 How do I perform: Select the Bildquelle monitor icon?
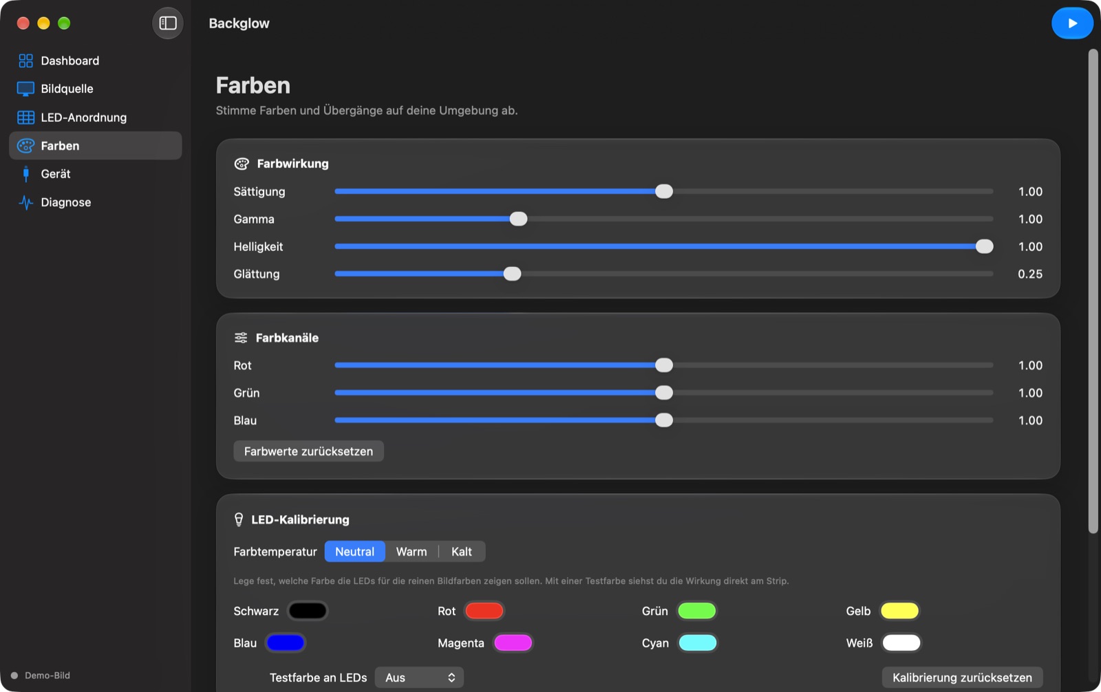[25, 89]
